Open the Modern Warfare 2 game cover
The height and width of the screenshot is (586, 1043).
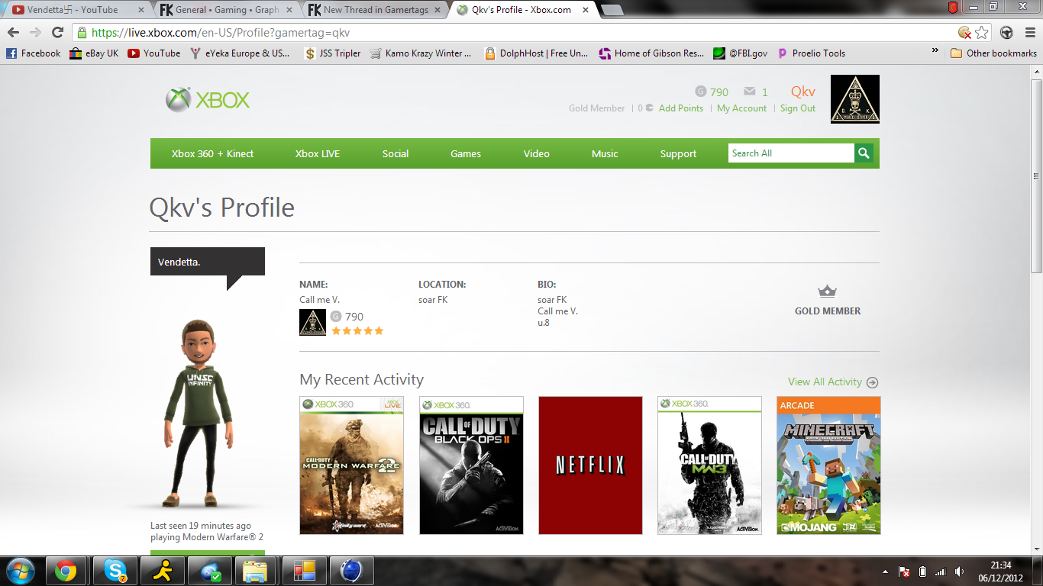pyautogui.click(x=352, y=465)
